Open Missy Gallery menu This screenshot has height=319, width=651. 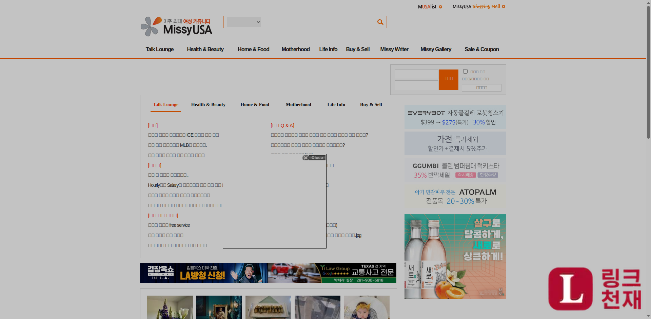pos(436,49)
